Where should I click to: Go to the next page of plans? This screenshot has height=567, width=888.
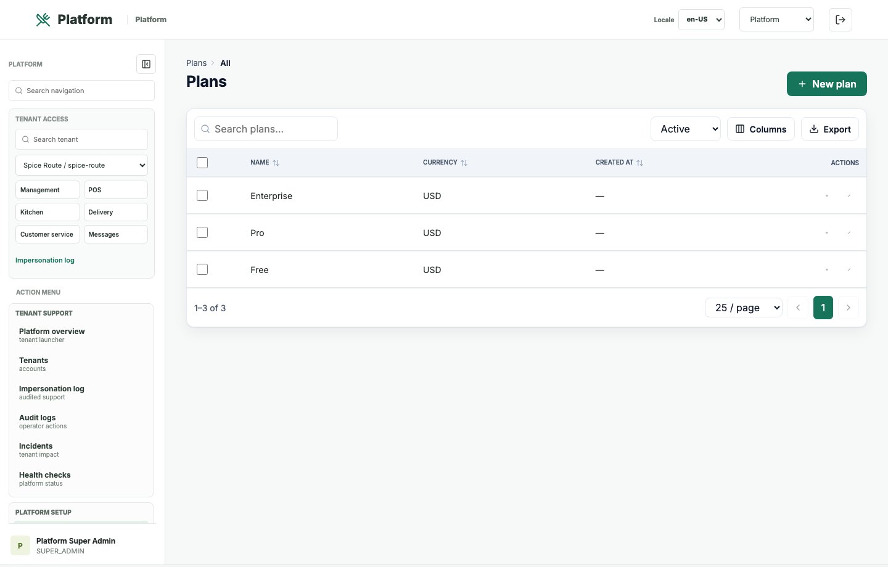(x=849, y=308)
